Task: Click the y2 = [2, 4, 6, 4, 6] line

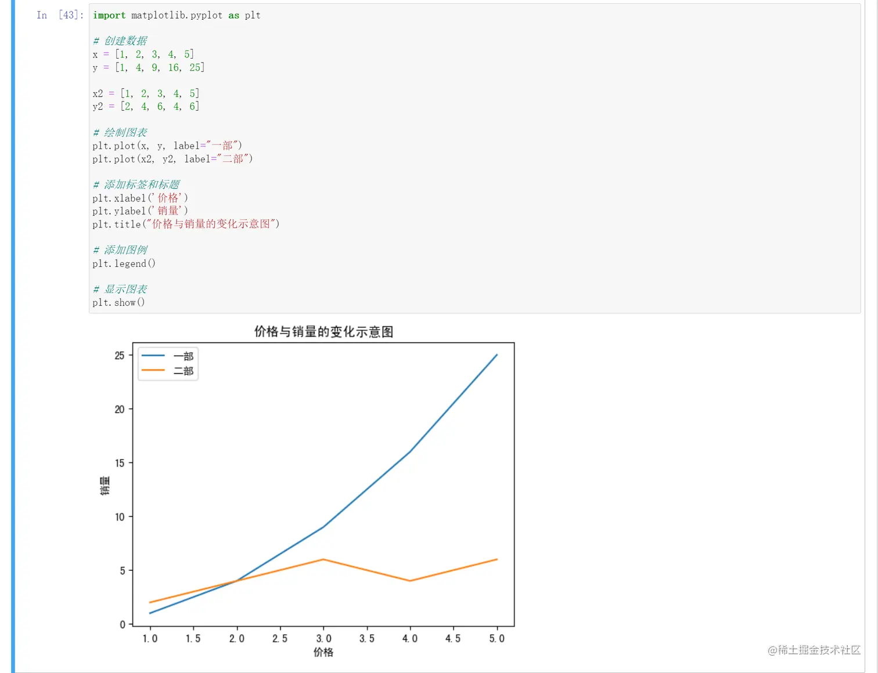Action: coord(146,107)
